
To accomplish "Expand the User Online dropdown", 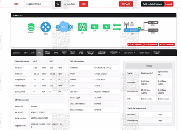I will (x=129, y=53).
